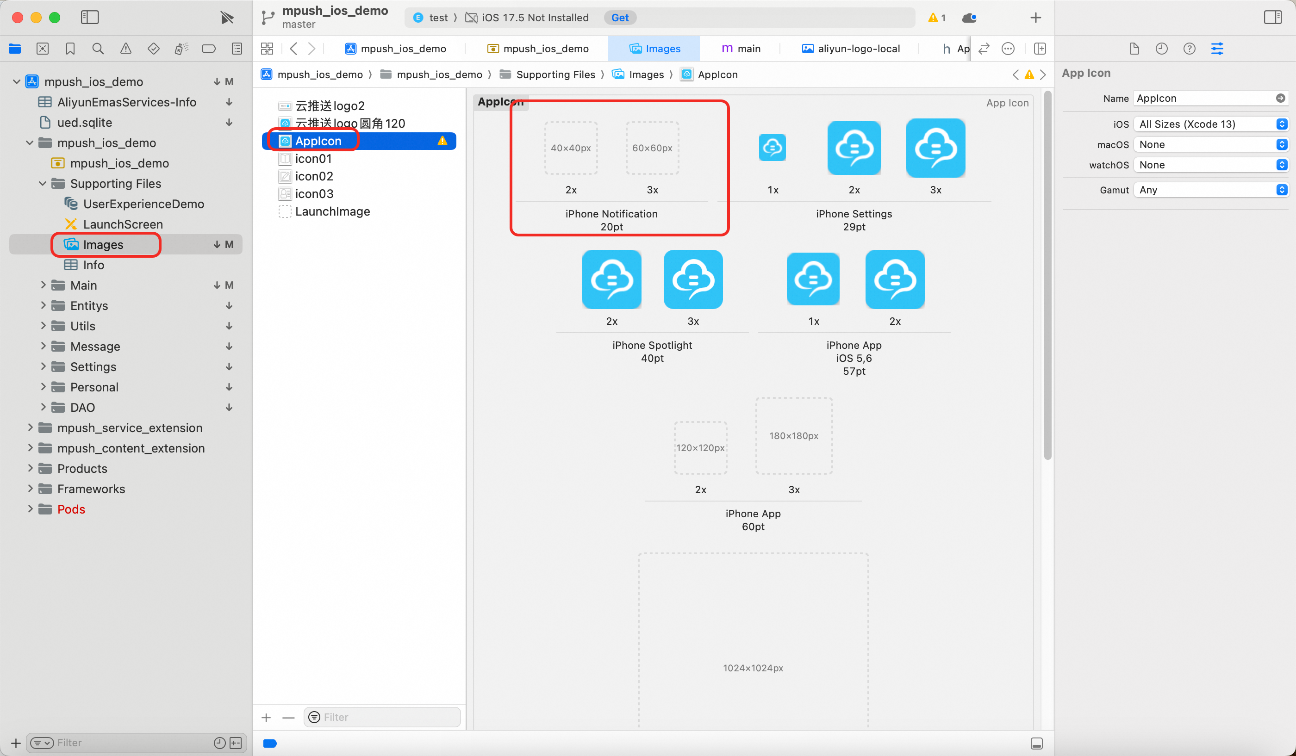Open the Project navigator folder icon
The height and width of the screenshot is (756, 1296).
15,49
